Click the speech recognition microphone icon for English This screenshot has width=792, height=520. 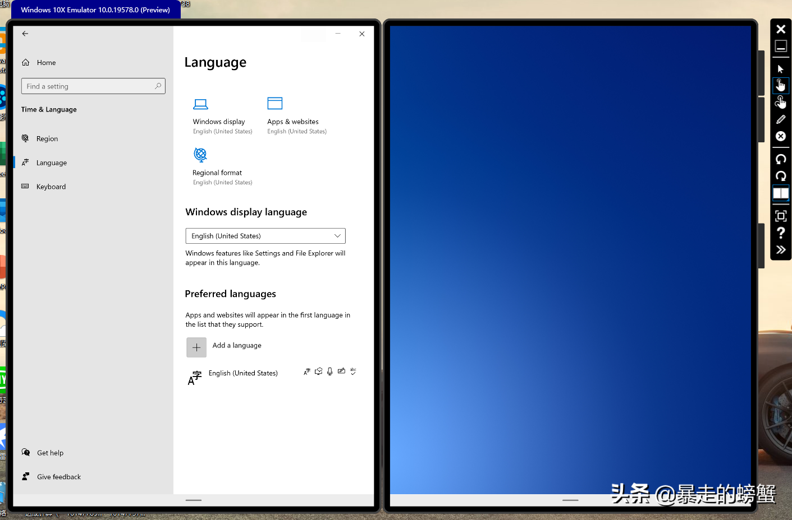click(x=330, y=372)
